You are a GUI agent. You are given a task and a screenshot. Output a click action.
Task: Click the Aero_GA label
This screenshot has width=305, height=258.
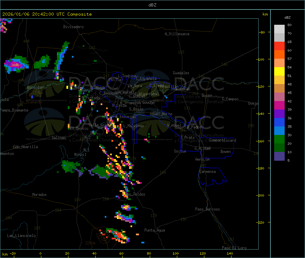coord(202,159)
